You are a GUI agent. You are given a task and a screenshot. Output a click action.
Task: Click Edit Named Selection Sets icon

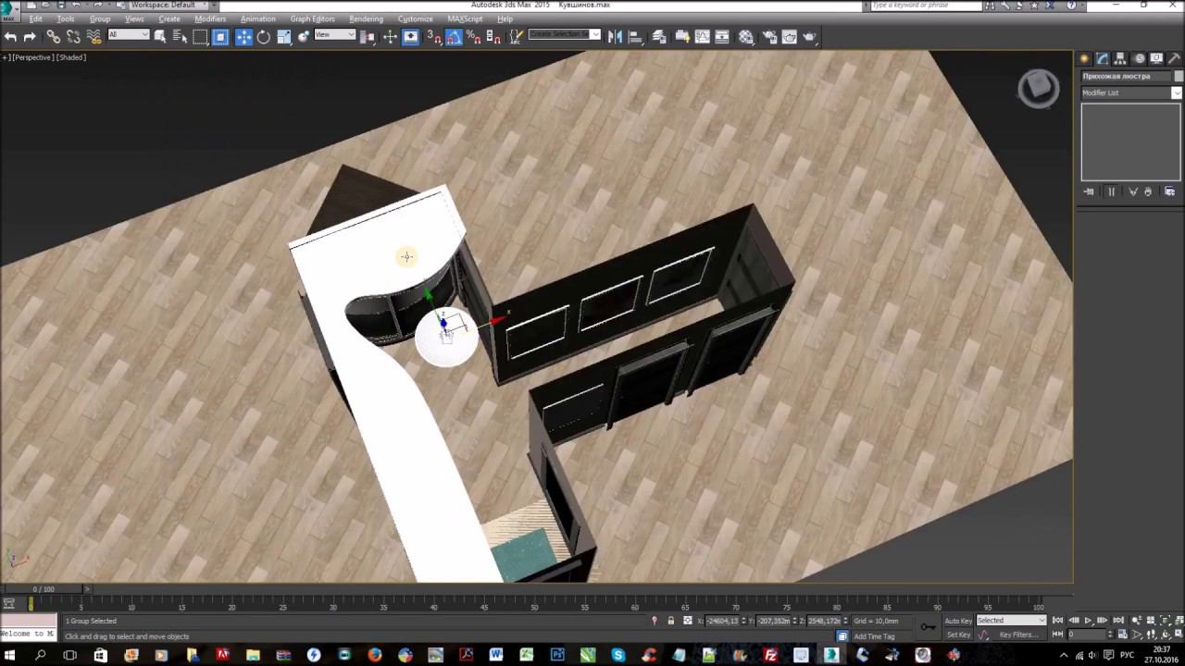[x=516, y=37]
